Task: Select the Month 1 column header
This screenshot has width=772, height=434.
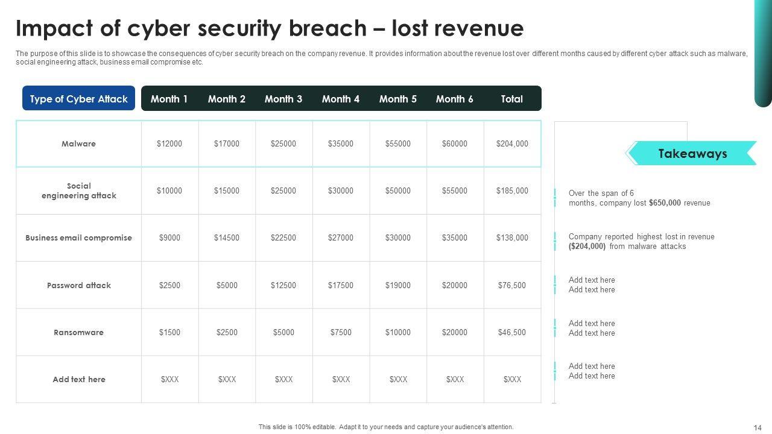Action: [x=169, y=99]
